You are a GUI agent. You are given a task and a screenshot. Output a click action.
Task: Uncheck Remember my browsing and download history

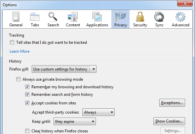pos(27,87)
